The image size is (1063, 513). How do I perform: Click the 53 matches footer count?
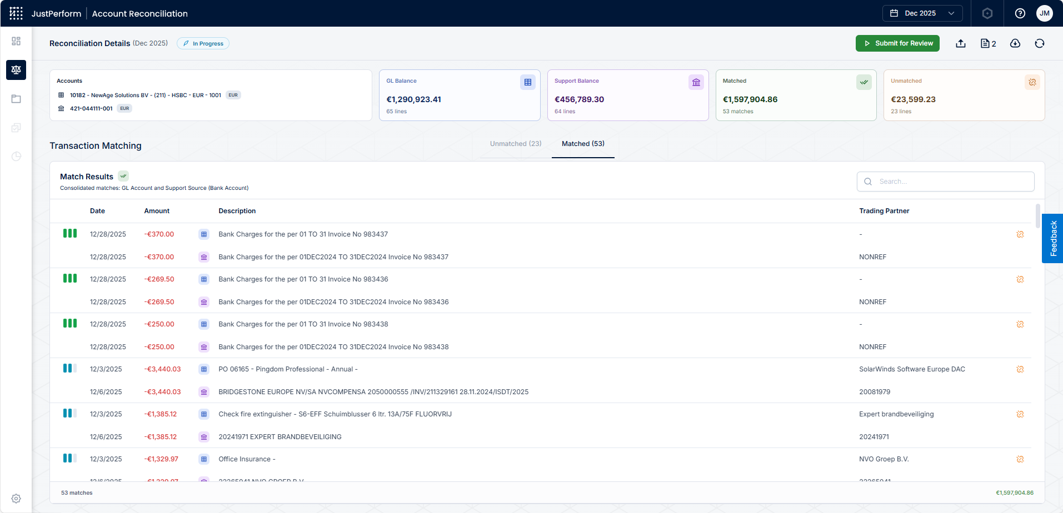click(77, 493)
